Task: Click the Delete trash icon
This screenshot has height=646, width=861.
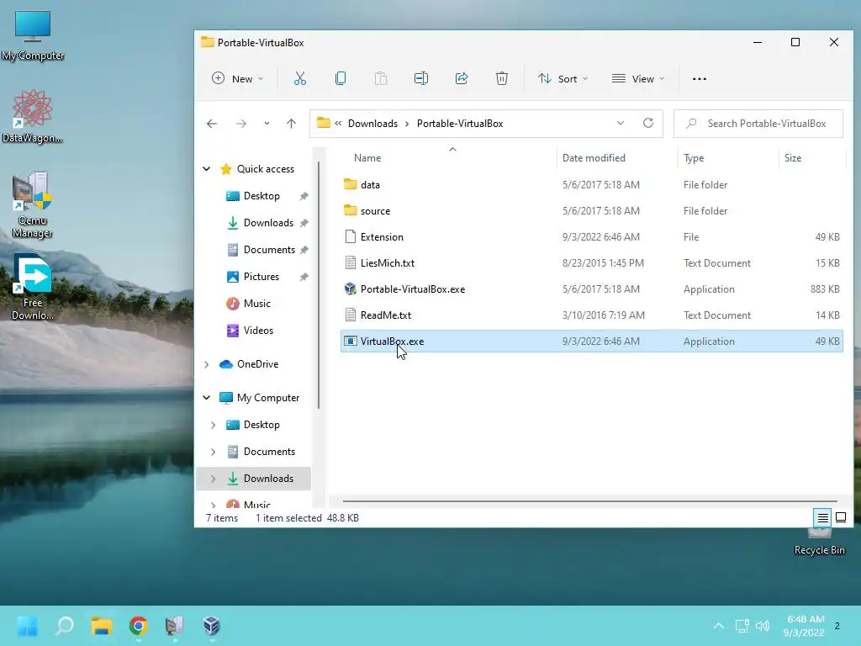Action: coord(502,78)
